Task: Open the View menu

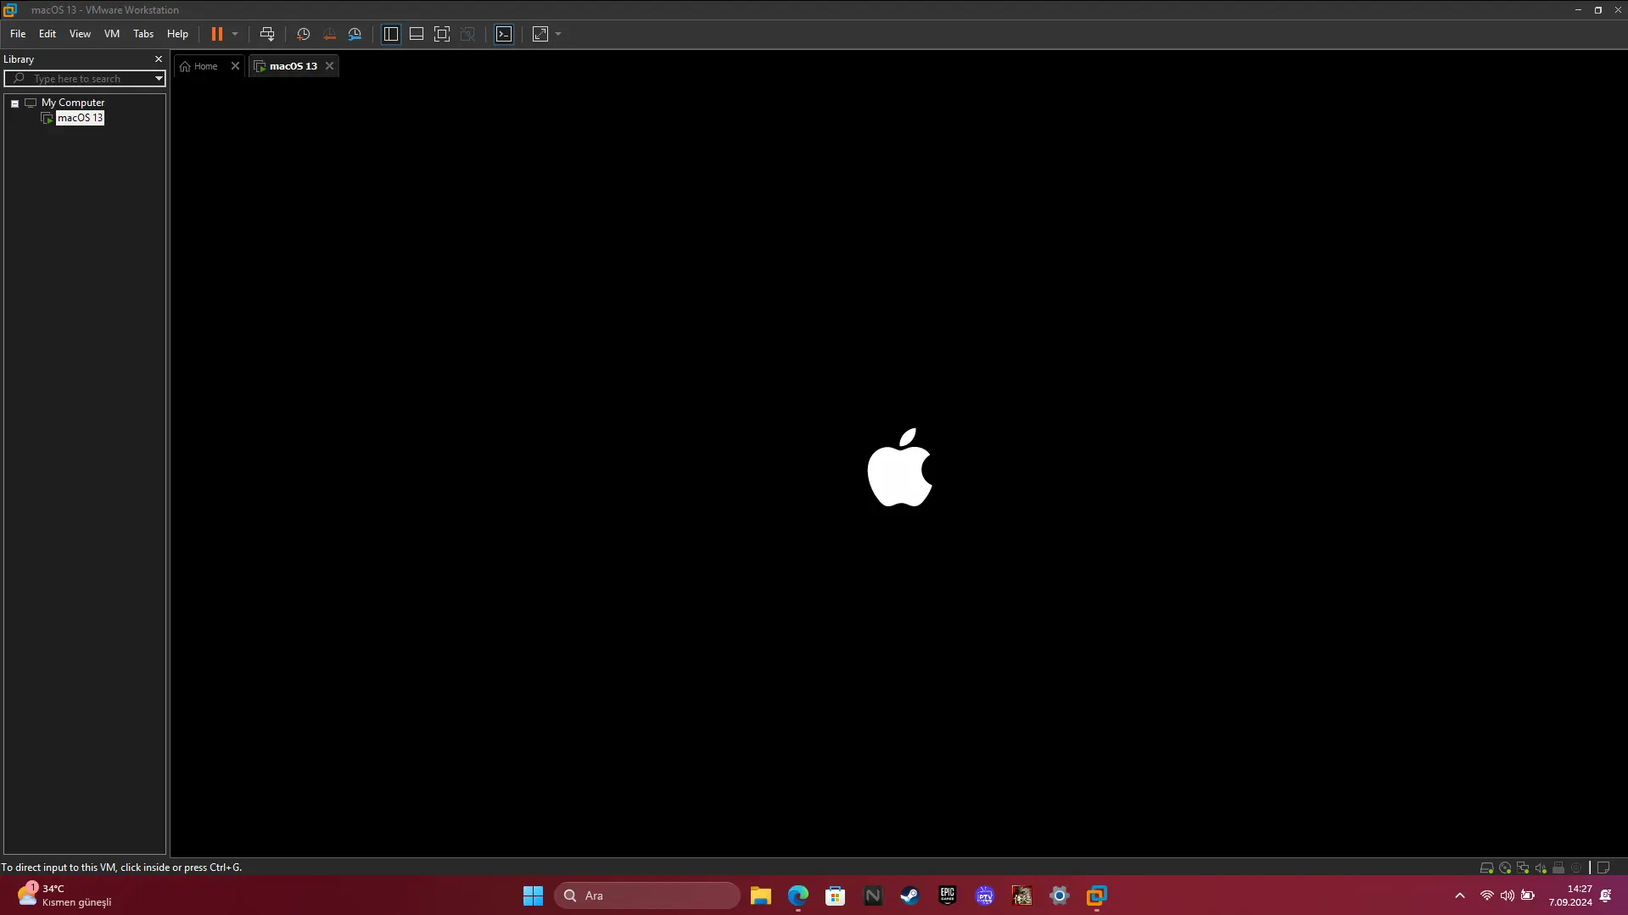Action: pyautogui.click(x=80, y=34)
